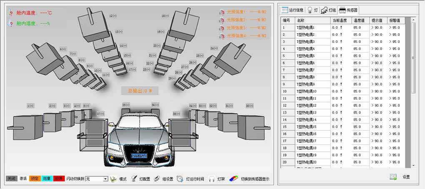This screenshot has height=189, width=425.
Task: Select lamp label 12 in the diagram
Action: (113, 16)
